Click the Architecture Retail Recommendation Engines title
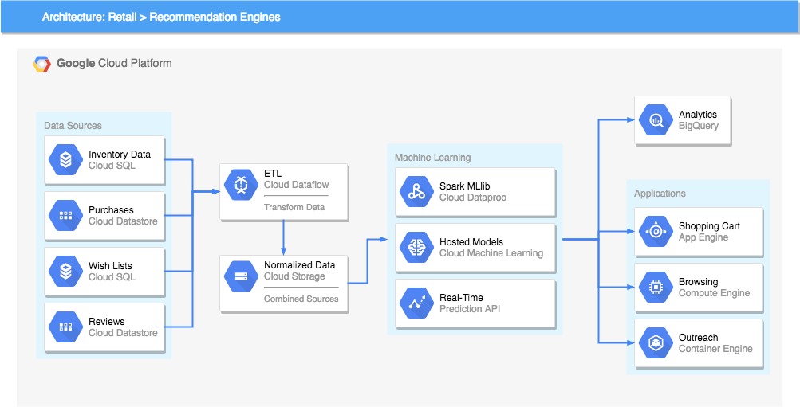 click(161, 17)
